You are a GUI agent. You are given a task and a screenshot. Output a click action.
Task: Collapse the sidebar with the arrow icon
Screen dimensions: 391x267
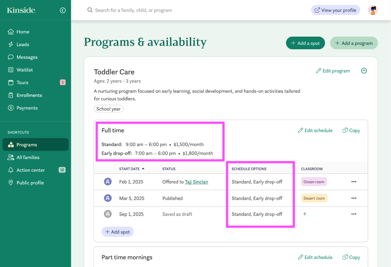click(x=63, y=10)
